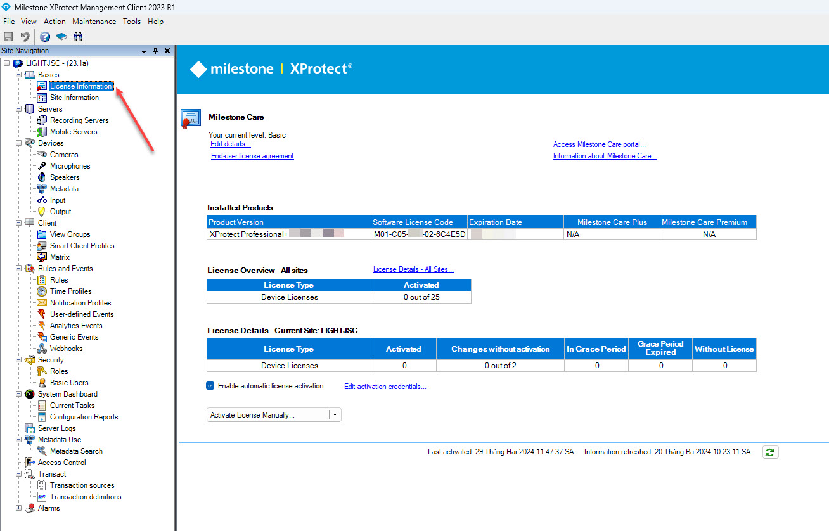Collapse the Transact tree node

tap(19, 474)
